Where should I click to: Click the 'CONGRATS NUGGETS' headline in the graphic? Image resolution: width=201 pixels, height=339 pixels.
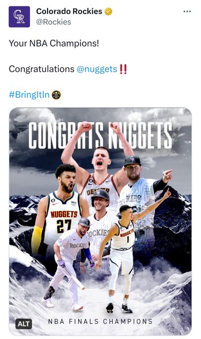[100, 136]
